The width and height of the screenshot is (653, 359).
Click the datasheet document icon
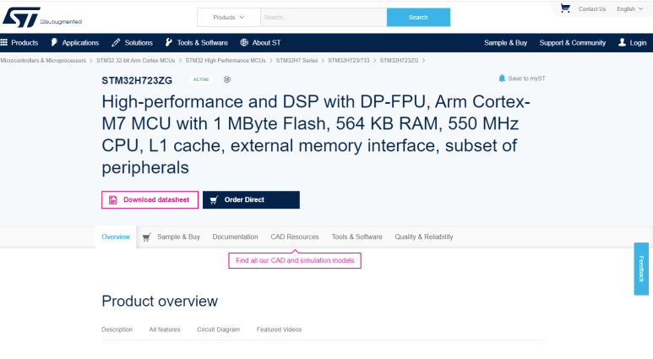[113, 200]
